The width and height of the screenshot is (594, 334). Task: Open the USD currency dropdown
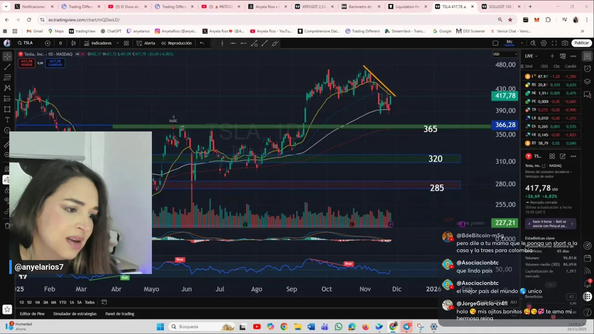(505, 54)
